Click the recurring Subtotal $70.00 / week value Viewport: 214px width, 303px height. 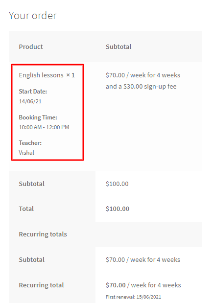tap(143, 260)
